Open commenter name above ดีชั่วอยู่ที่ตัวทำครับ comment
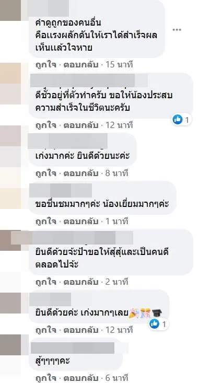The height and width of the screenshot is (383, 210). coord(89,80)
